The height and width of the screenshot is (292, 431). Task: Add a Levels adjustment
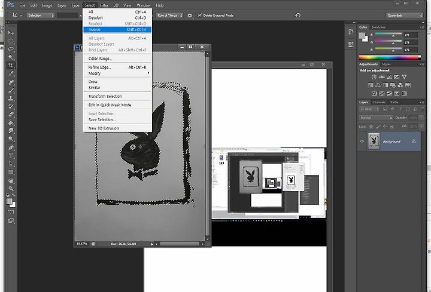[x=381, y=77]
